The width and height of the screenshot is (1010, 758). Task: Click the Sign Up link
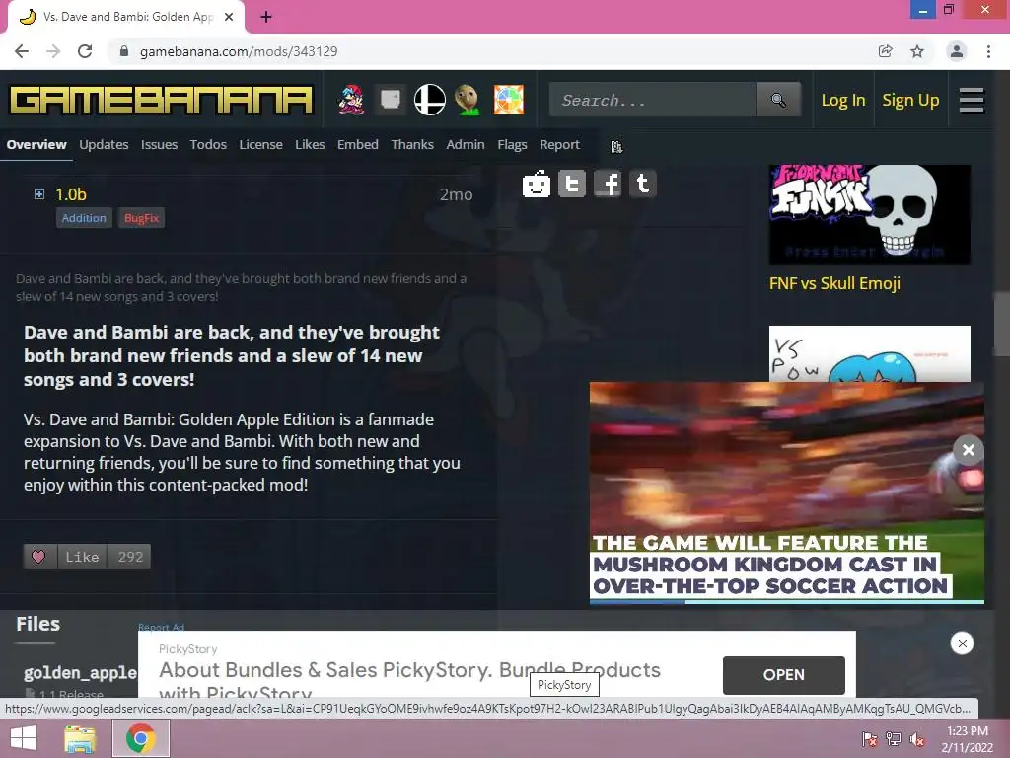pyautogui.click(x=910, y=100)
